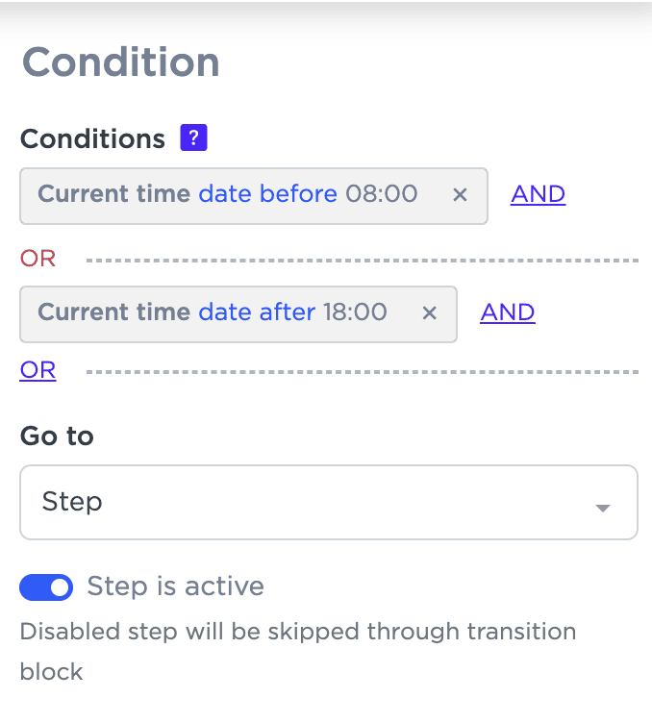
Task: Edit the 08:00 time value
Action: point(382,194)
